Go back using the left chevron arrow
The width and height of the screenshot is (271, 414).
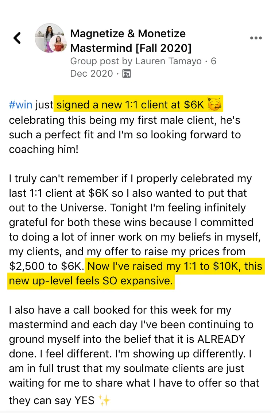(x=17, y=38)
